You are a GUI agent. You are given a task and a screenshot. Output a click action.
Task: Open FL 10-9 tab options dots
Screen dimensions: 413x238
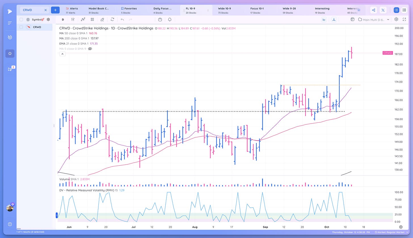(208, 10)
